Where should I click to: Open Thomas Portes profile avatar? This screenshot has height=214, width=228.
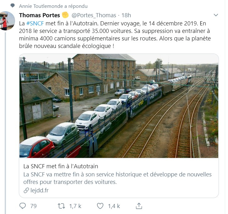[8, 21]
